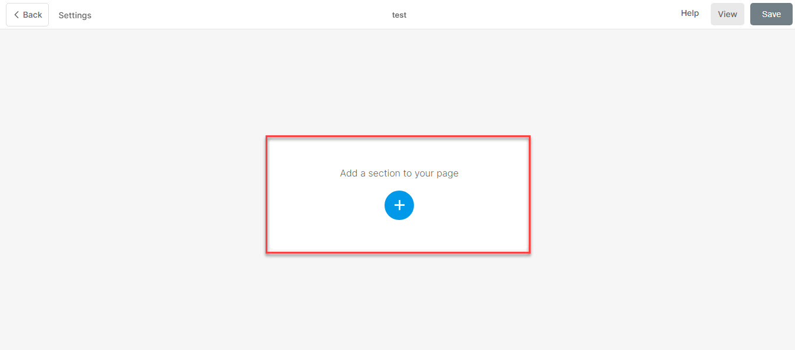Preview the page via View
Viewport: 795px width, 350px height.
tap(727, 14)
